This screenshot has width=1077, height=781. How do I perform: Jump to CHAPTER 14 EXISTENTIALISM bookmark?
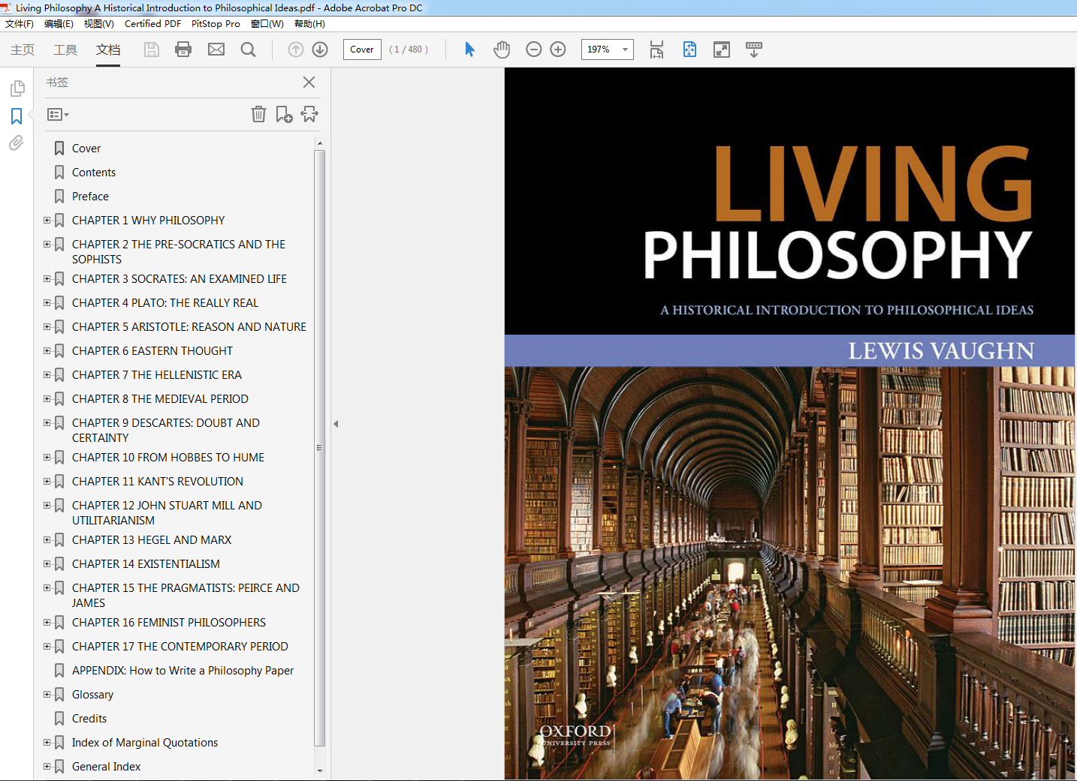click(x=146, y=564)
